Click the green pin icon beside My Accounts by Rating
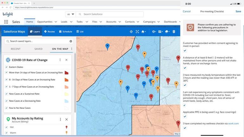244x137 pixels. pos(8,119)
